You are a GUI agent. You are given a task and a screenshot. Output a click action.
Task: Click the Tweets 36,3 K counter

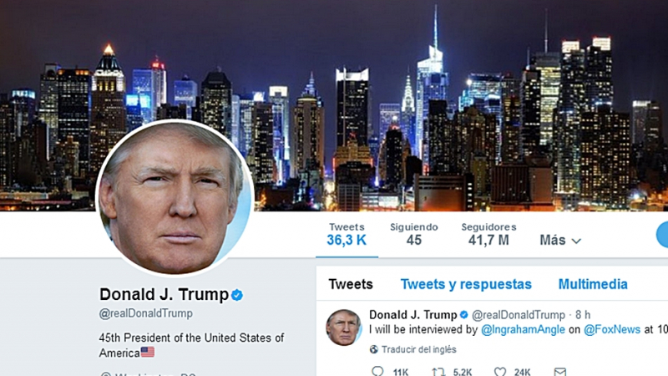pos(347,235)
